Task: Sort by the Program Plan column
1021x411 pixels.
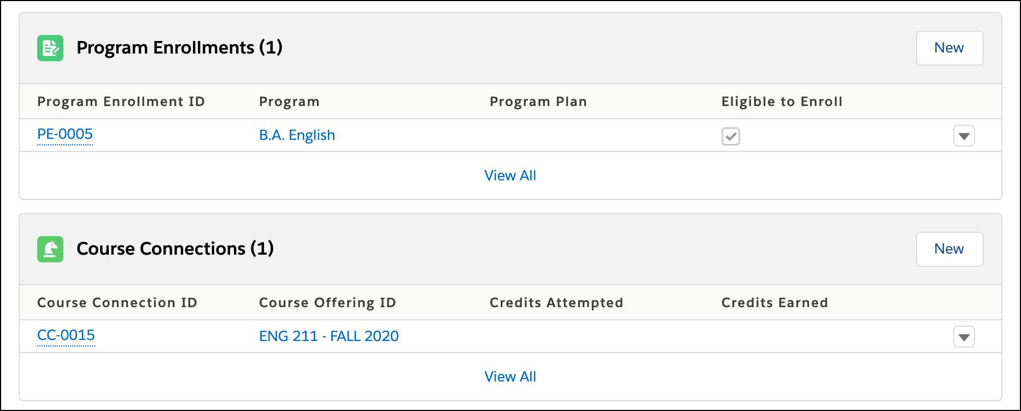Action: 538,101
